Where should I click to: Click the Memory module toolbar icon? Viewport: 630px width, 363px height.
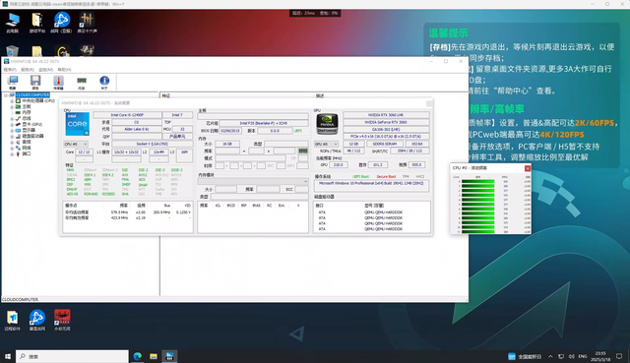pyautogui.click(x=82, y=83)
